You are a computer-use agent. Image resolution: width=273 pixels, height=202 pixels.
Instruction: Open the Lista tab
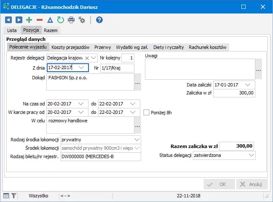[12, 30]
